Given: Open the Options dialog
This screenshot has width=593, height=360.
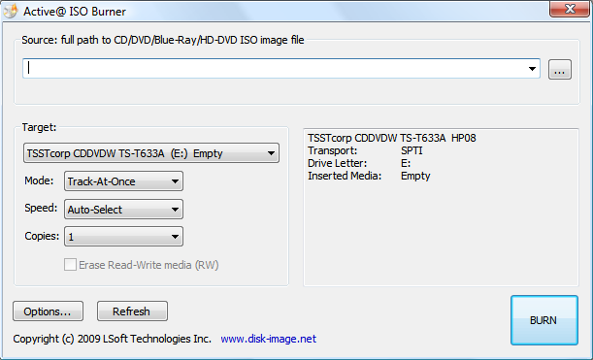Looking at the screenshot, I should pos(48,311).
